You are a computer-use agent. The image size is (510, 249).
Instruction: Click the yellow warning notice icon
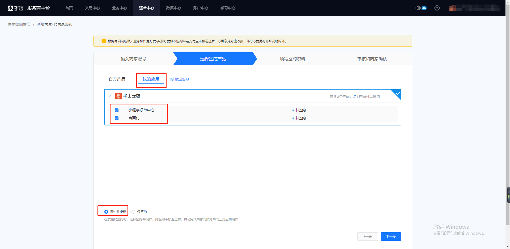point(104,41)
